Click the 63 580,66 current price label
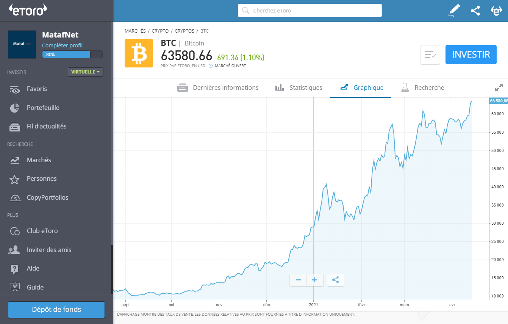The height and width of the screenshot is (324, 508). (499, 101)
